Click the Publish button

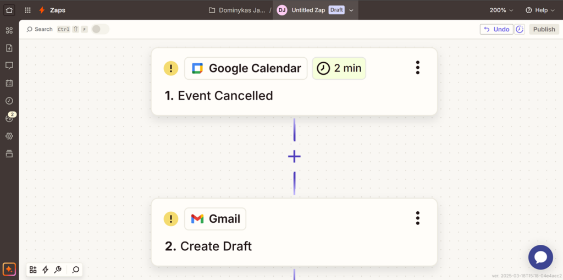(544, 29)
